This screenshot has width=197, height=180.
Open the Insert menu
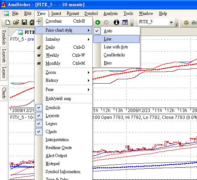pos(56,13)
